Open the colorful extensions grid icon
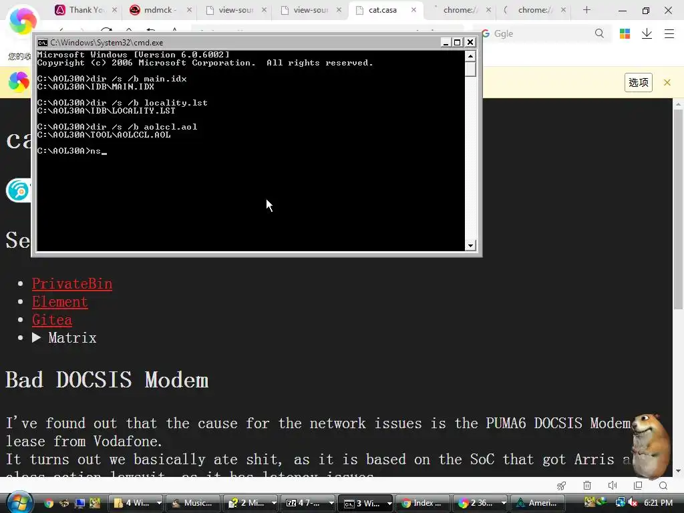Viewport: 684px width, 513px height. [x=625, y=33]
